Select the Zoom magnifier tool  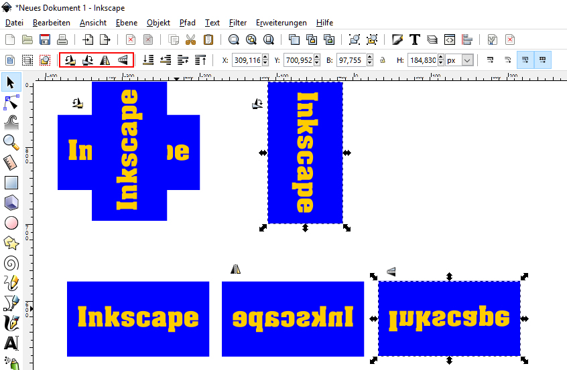[x=11, y=143]
